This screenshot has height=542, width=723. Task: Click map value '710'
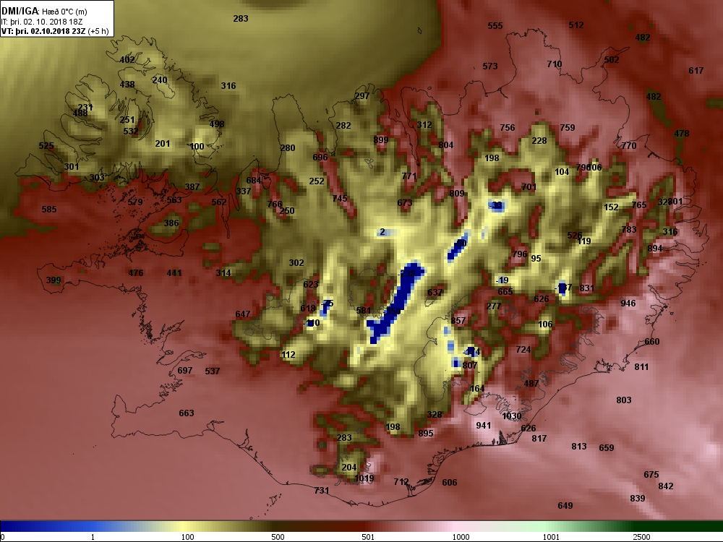555,64
